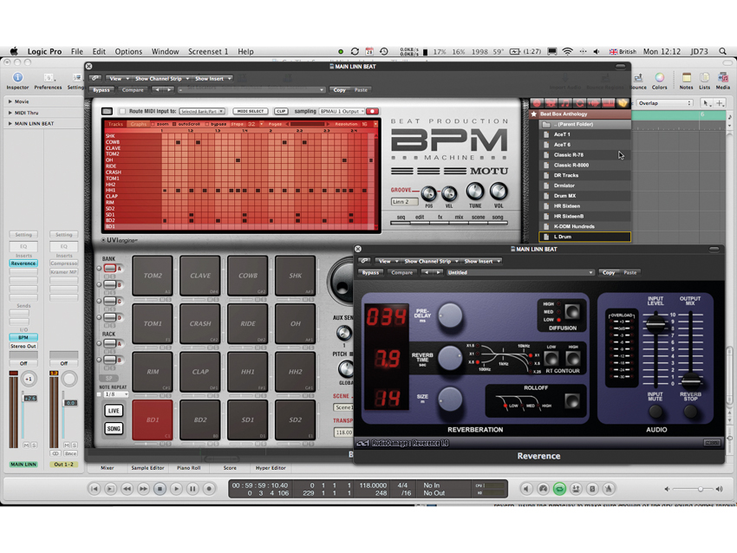This screenshot has width=737, height=553.
Task: Toggle the green cycle mode button
Action: click(559, 489)
